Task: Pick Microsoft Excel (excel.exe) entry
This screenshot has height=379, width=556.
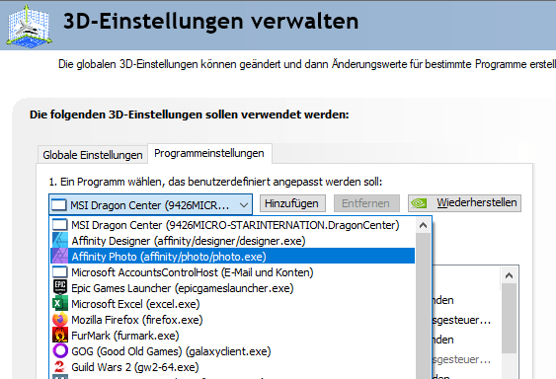Action: [x=233, y=303]
